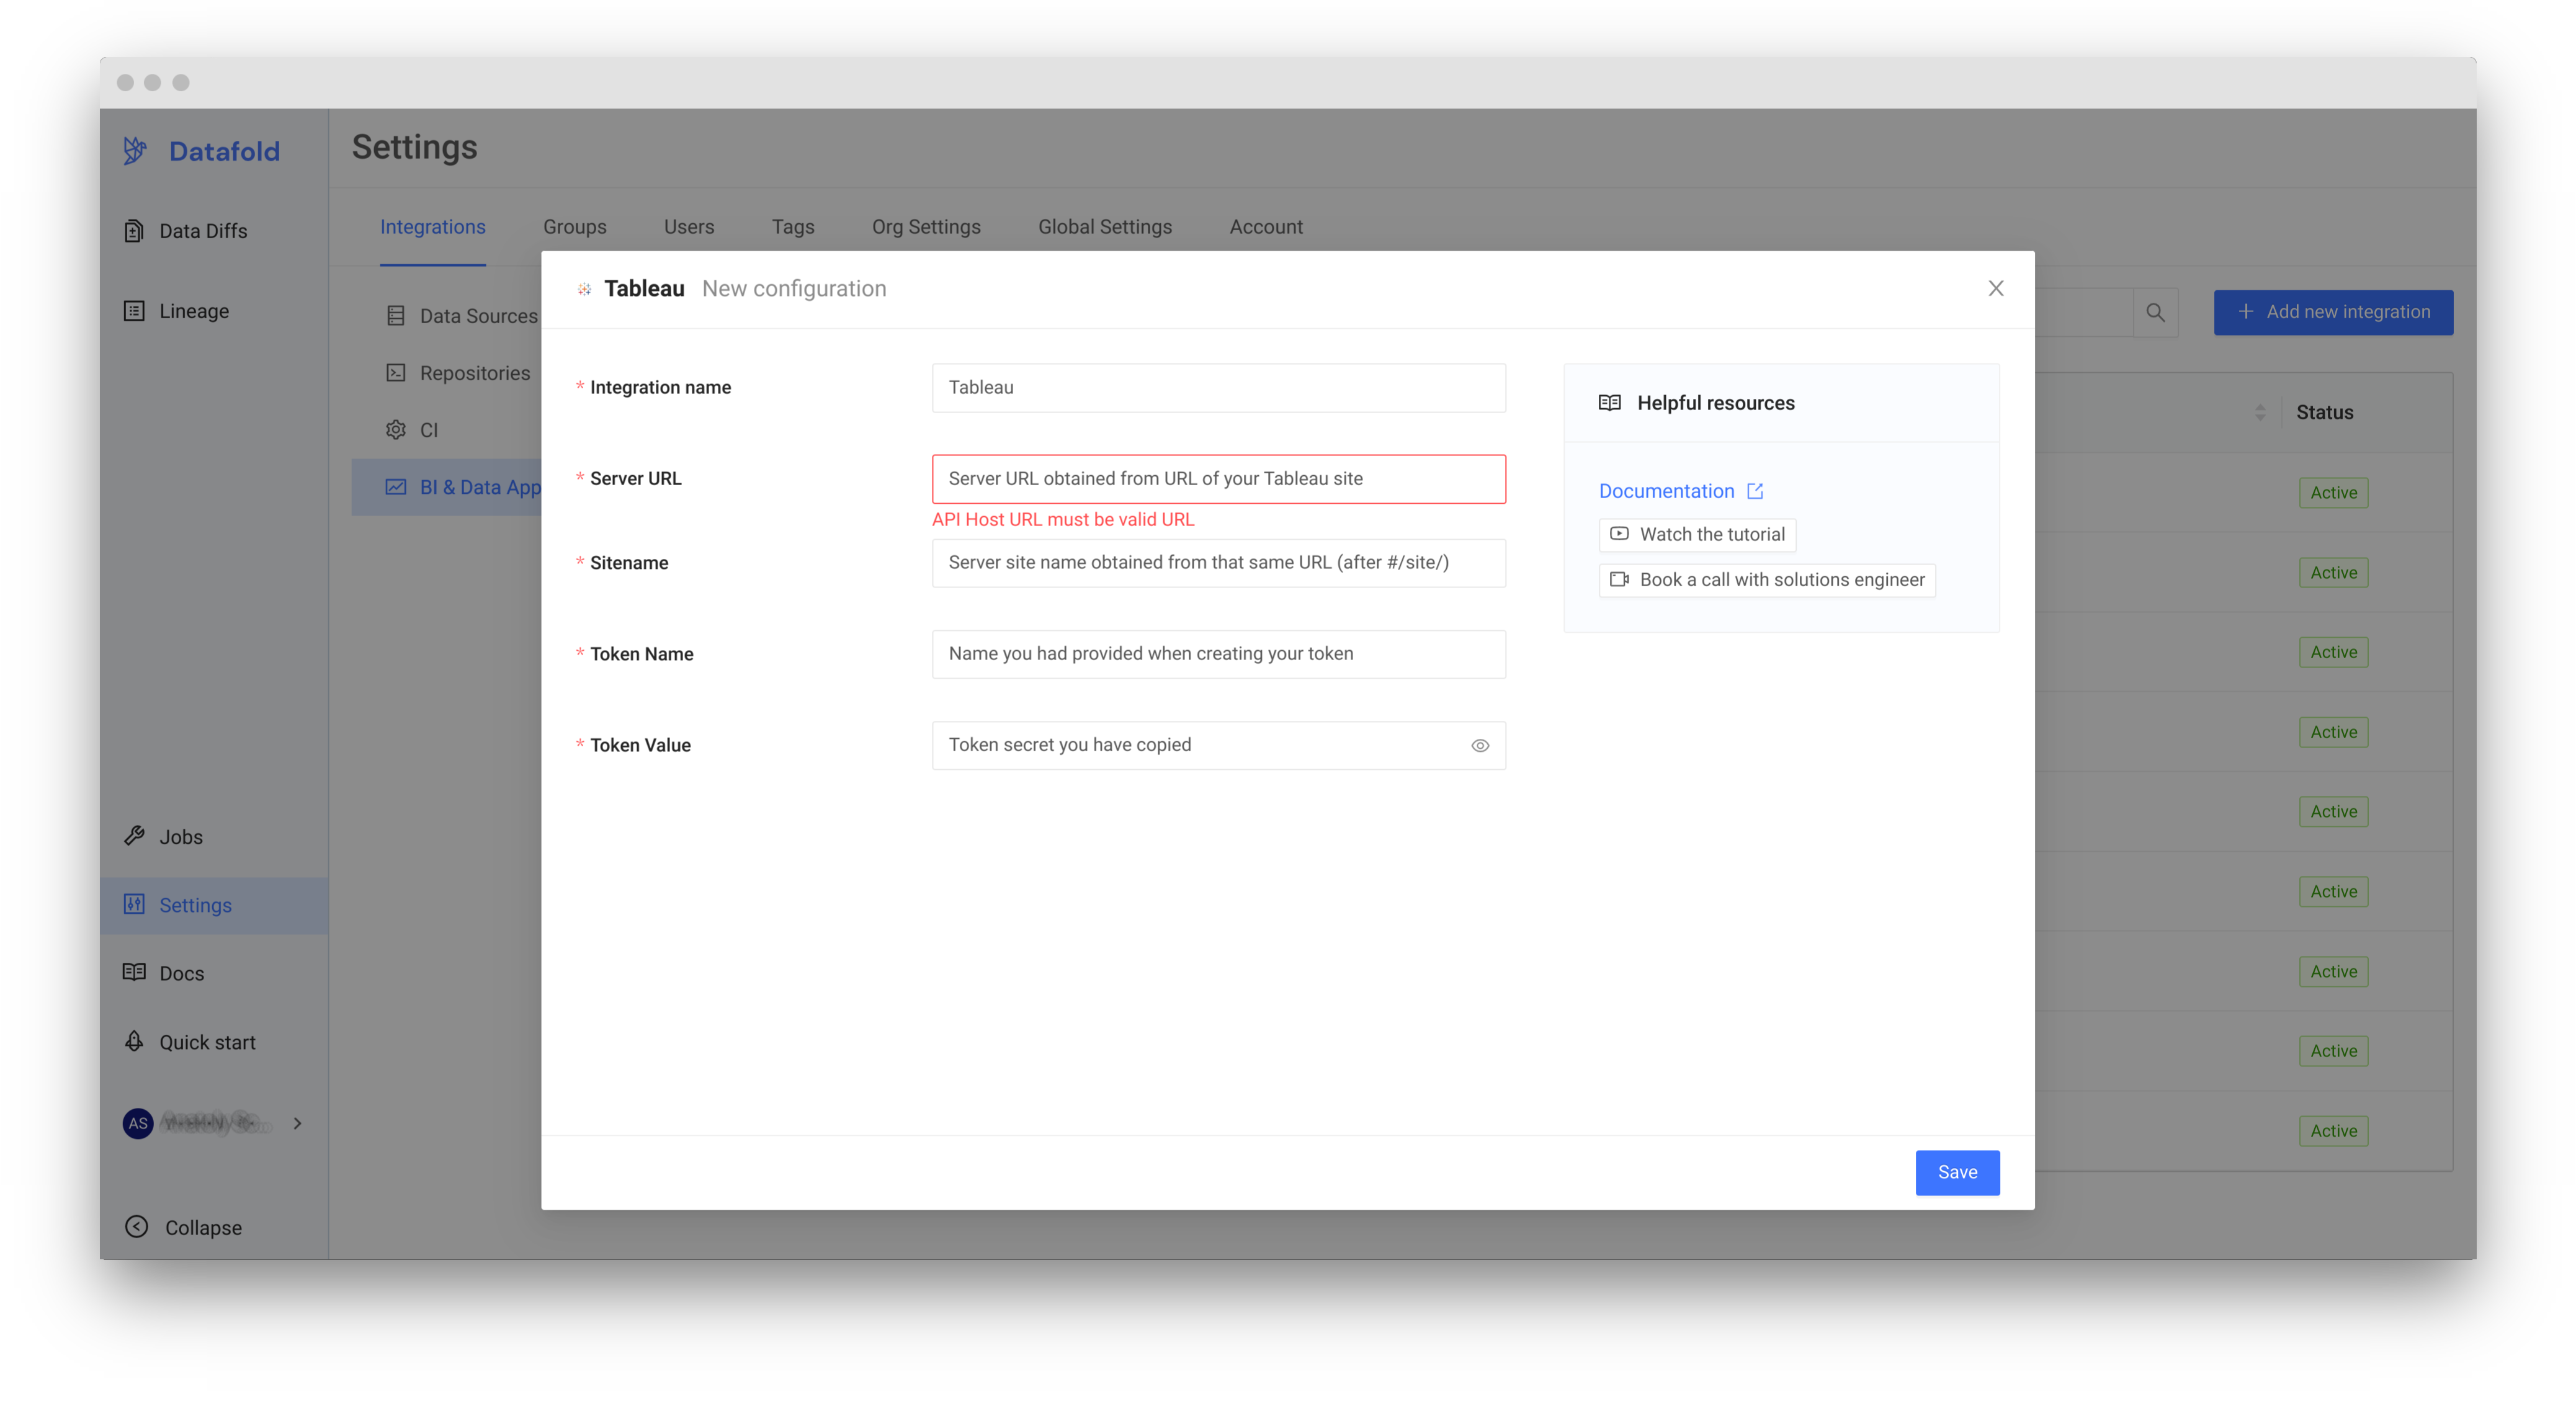Click the Integration name field
2576x1402 pixels.
click(x=1218, y=388)
